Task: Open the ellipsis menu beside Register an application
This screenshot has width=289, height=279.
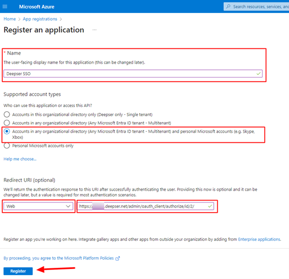Action: coord(94,30)
